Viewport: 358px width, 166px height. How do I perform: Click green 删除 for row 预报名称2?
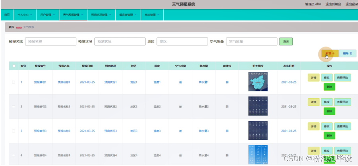[x=329, y=111]
